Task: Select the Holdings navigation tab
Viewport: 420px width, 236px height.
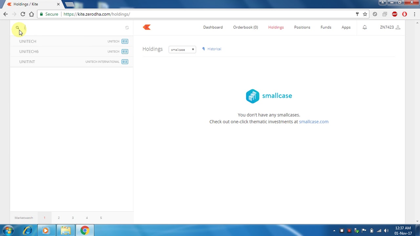Action: click(276, 27)
